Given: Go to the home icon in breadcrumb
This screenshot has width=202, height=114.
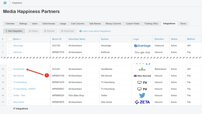Looking at the screenshot, I should point(5,3).
